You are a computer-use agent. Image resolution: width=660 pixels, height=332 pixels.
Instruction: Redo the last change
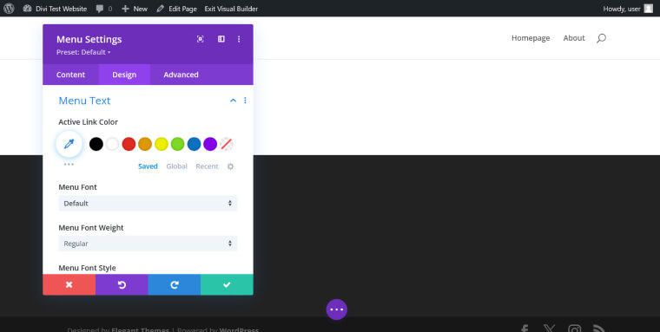[175, 285]
